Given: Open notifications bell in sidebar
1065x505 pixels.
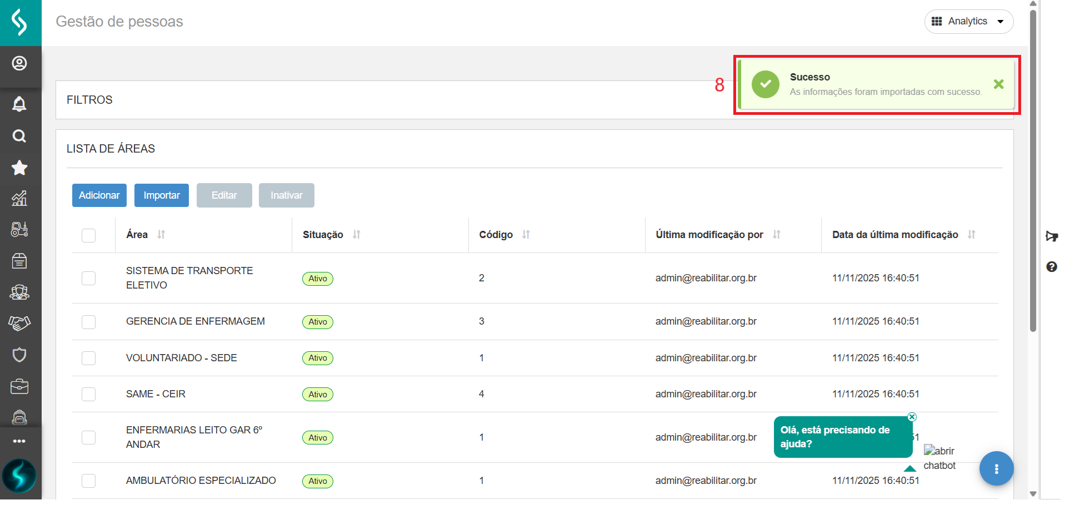Looking at the screenshot, I should coord(19,104).
